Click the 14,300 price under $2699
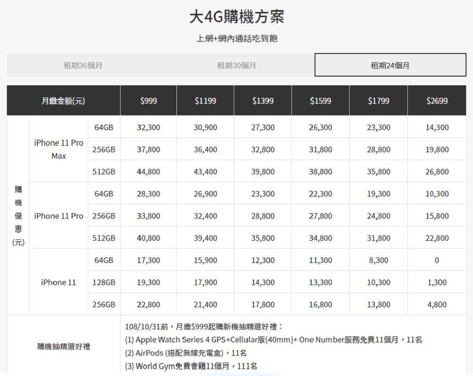Screen dimensions: 473x376 pyautogui.click(x=437, y=127)
